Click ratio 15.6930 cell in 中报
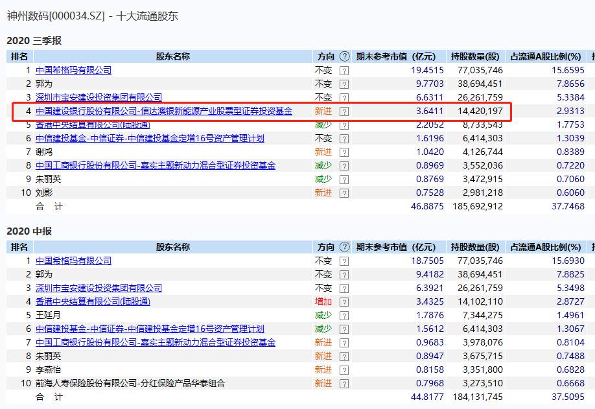The image size is (595, 409). click(x=568, y=261)
